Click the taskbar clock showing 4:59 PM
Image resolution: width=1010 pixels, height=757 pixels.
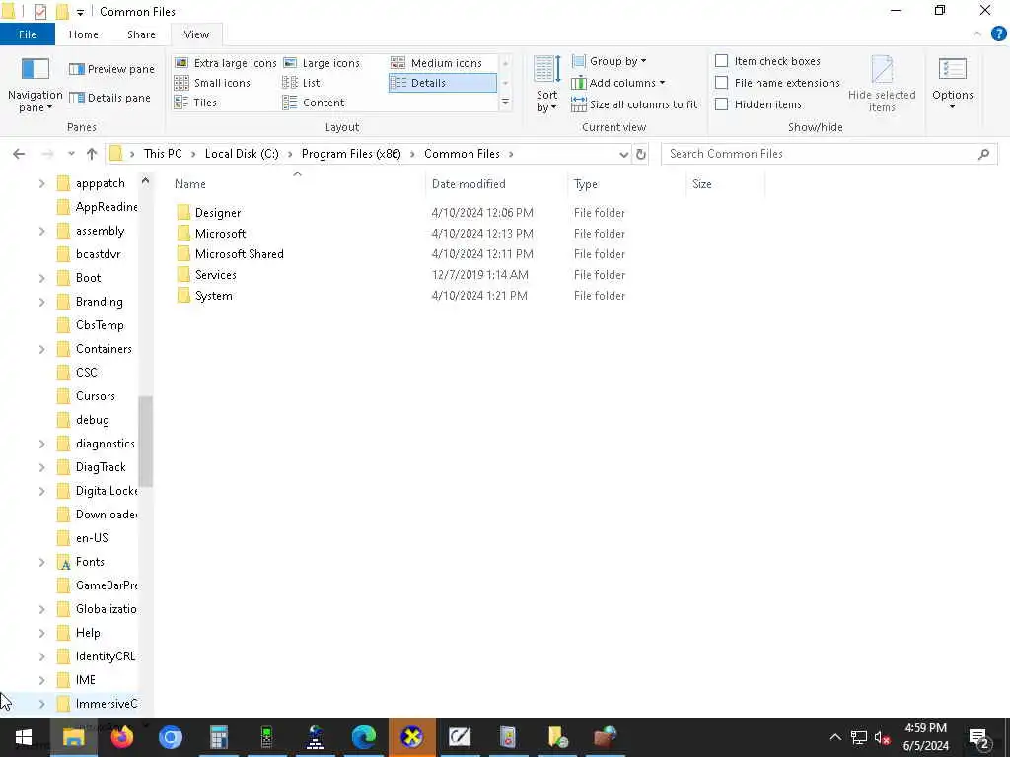tap(925, 737)
